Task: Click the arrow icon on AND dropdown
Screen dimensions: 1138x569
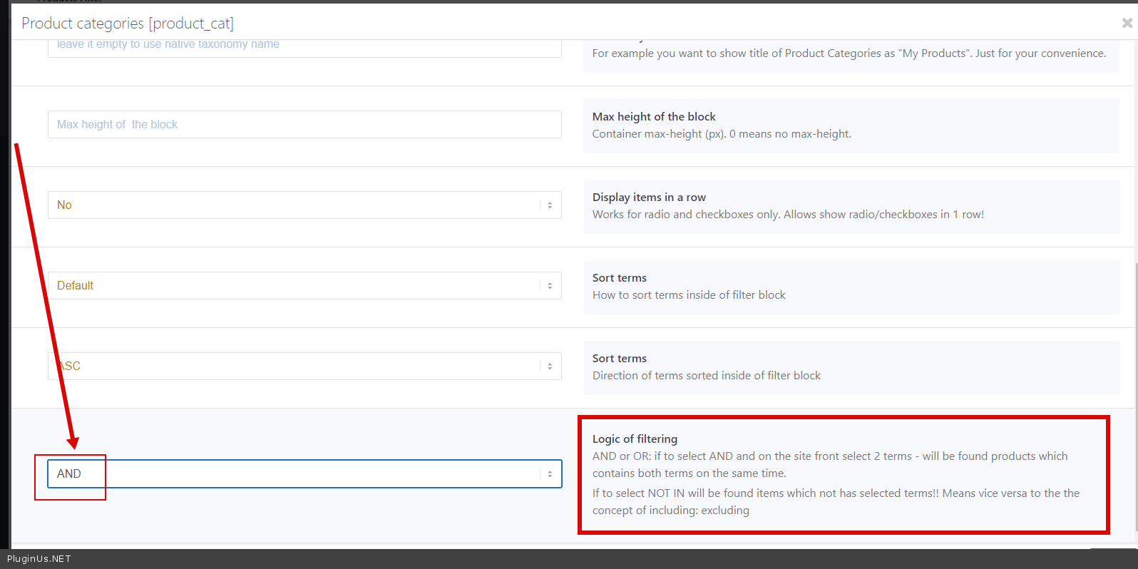Action: [x=550, y=474]
